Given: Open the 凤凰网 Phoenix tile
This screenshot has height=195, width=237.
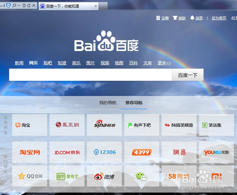Looking at the screenshot, I should (x=67, y=125).
